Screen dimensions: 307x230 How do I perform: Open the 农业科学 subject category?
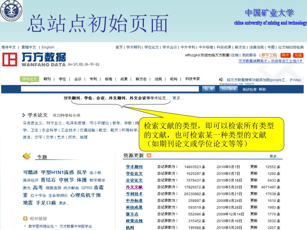click(49, 130)
